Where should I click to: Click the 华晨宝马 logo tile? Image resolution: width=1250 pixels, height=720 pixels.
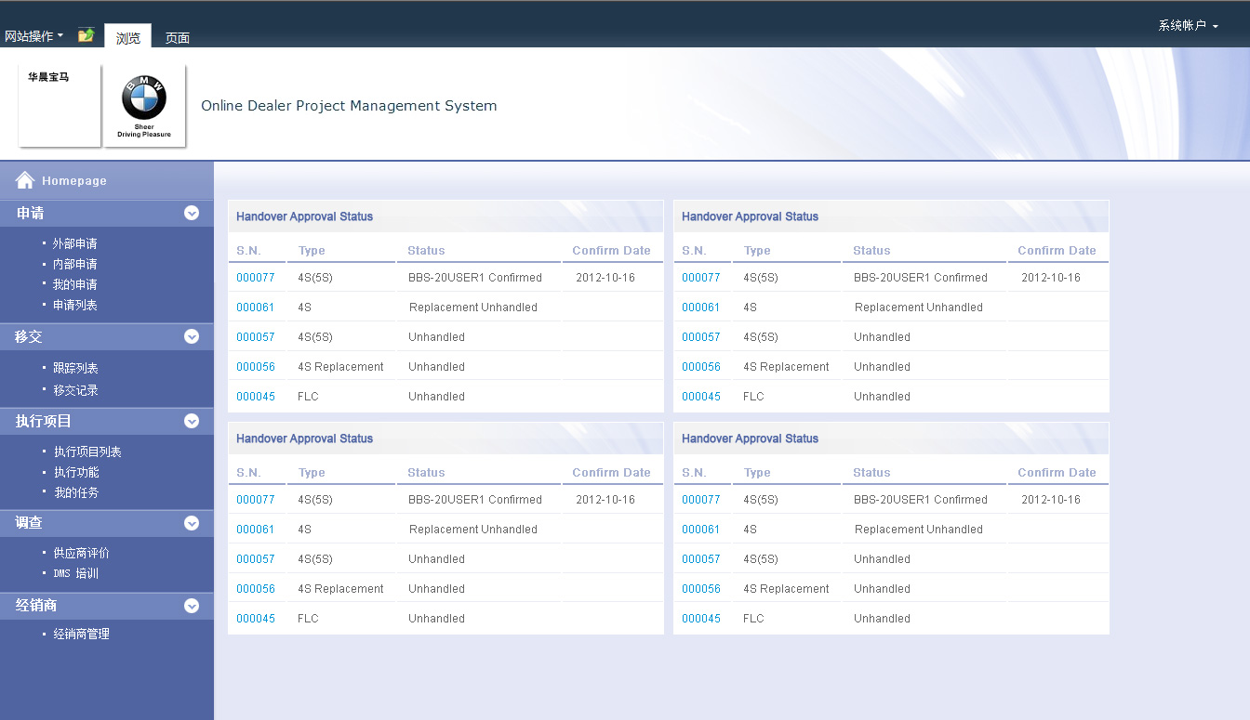[60, 106]
